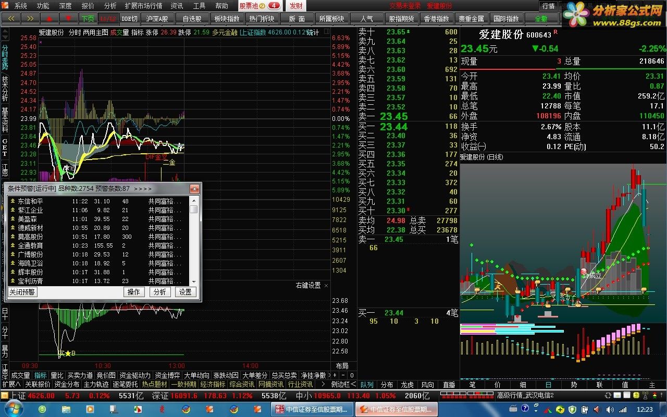Open the 综合资讯 bottom tab

tap(242, 384)
